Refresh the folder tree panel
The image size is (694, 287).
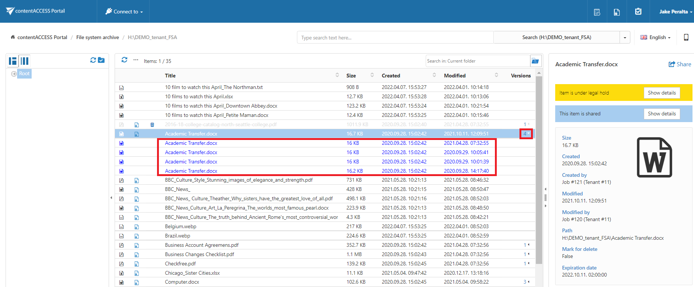[93, 60]
